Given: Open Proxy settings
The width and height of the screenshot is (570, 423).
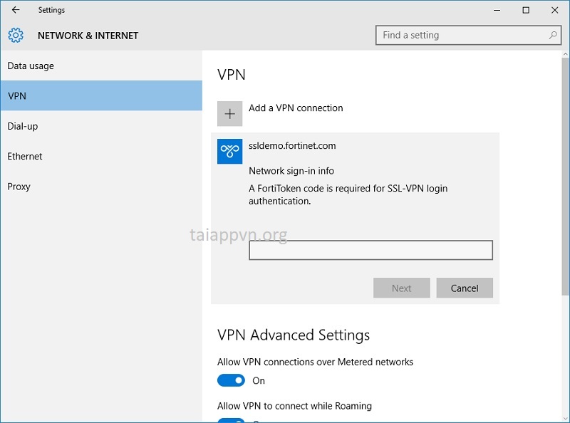Looking at the screenshot, I should [20, 186].
